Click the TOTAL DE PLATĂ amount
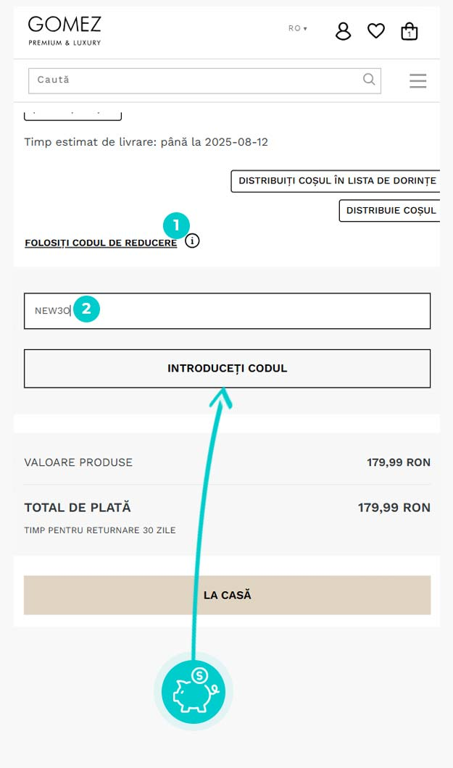 click(x=394, y=507)
